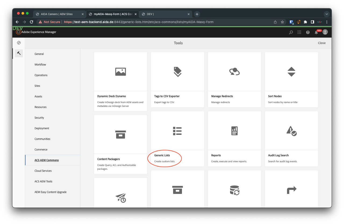Open the AEM solutions grid switcher
Image resolution: width=344 pixels, height=224 pixels.
(299, 32)
